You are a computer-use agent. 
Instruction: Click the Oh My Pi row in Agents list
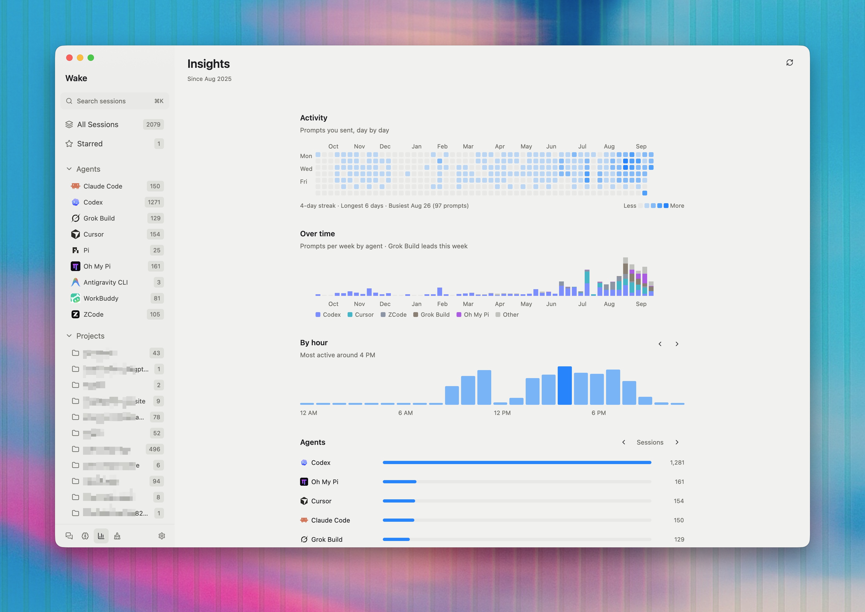tap(492, 482)
